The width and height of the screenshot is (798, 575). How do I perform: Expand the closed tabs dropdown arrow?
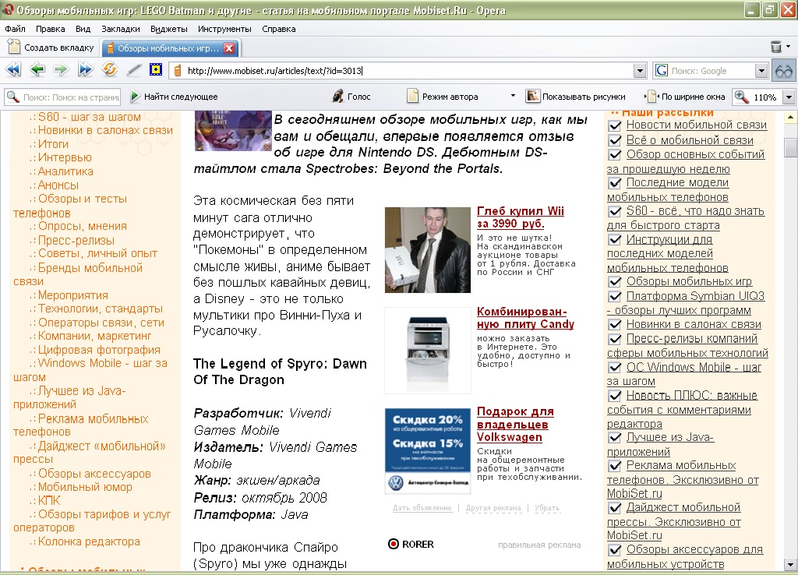[x=789, y=47]
